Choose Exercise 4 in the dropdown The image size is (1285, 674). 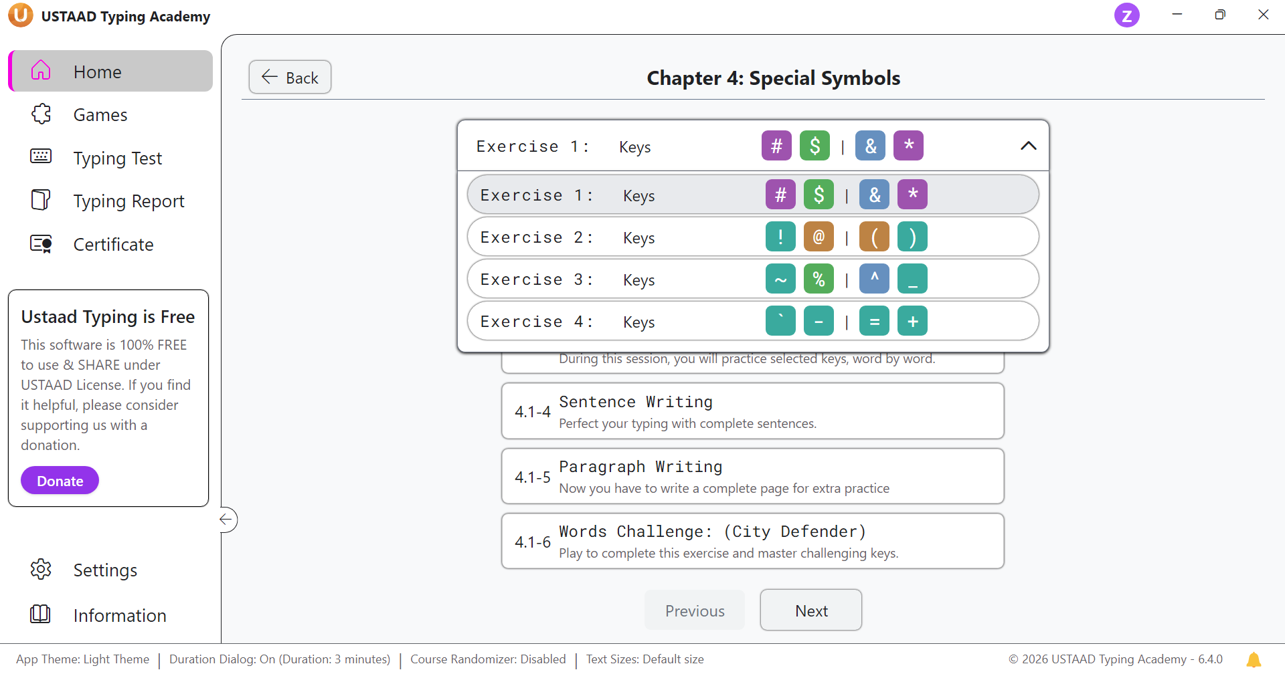(752, 322)
